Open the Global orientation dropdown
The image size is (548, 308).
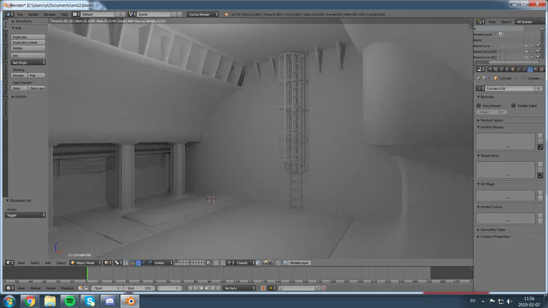tap(163, 263)
